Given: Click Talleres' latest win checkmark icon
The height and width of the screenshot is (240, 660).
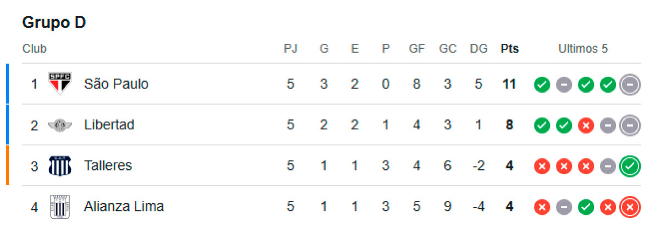Looking at the screenshot, I should pos(630,166).
